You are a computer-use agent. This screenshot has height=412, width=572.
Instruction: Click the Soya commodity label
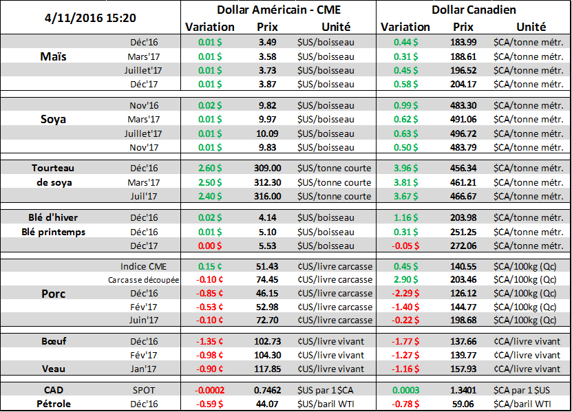click(53, 119)
